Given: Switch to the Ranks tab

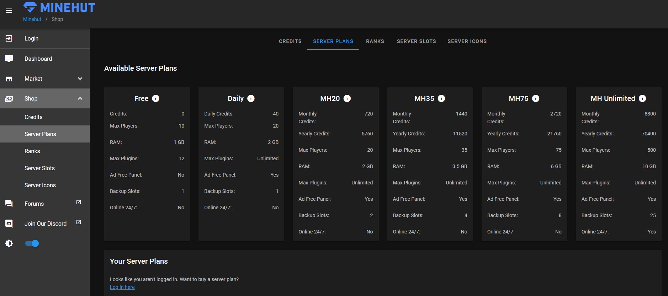Looking at the screenshot, I should click(375, 41).
